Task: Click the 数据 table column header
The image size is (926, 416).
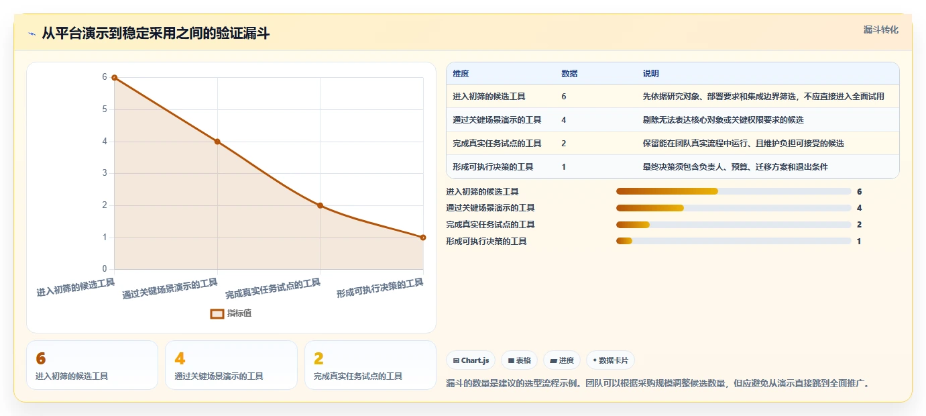Action: tap(569, 73)
